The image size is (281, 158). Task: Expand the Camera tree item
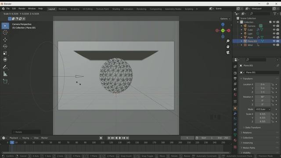click(x=241, y=26)
